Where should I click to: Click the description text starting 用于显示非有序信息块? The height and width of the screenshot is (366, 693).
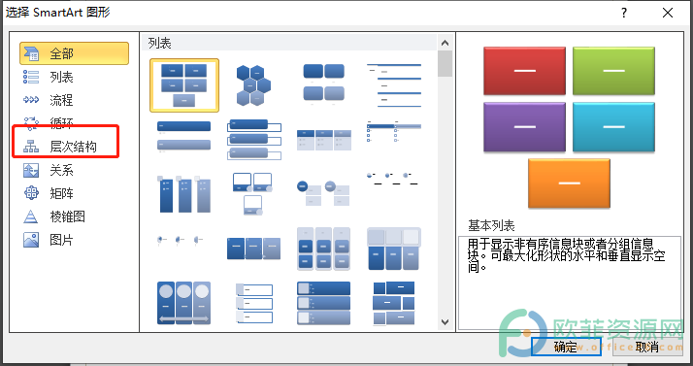[x=567, y=255]
